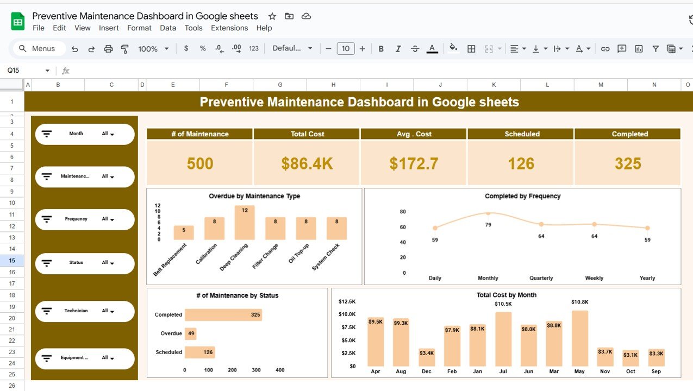
Task: Open the Format menu
Action: [139, 28]
